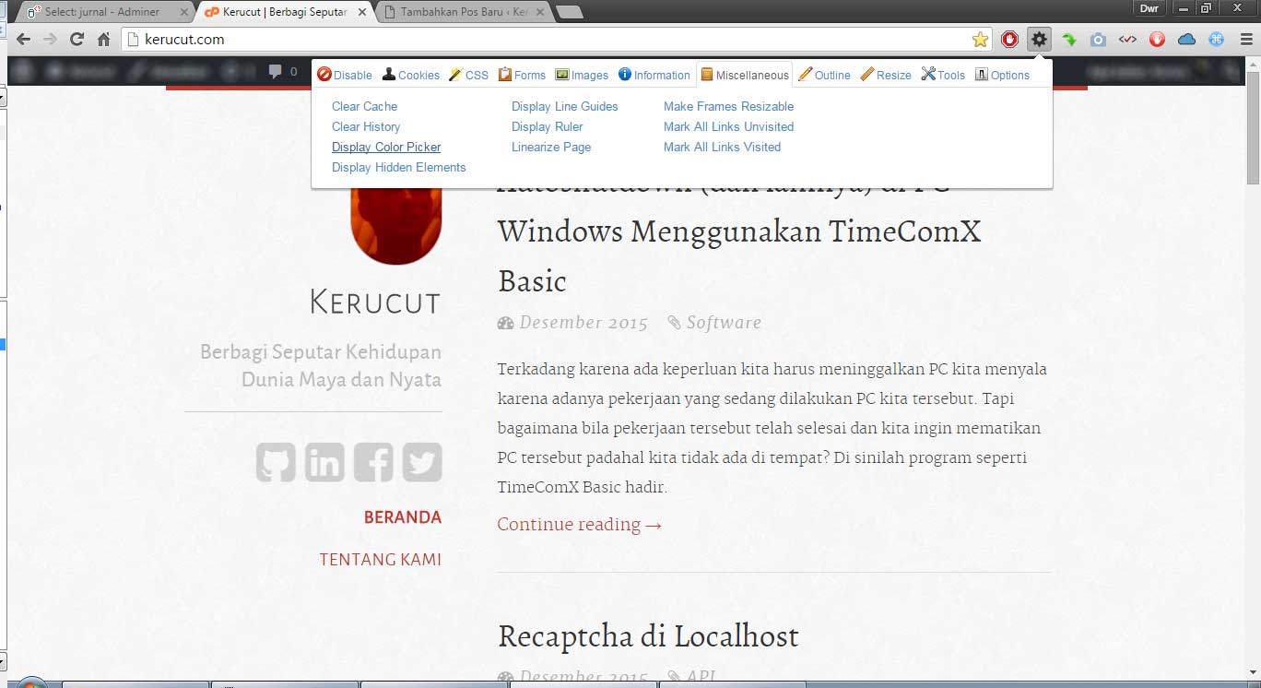Screen dimensions: 1261x688
Task: Click the green arrow extension icon
Action: [x=1068, y=40]
